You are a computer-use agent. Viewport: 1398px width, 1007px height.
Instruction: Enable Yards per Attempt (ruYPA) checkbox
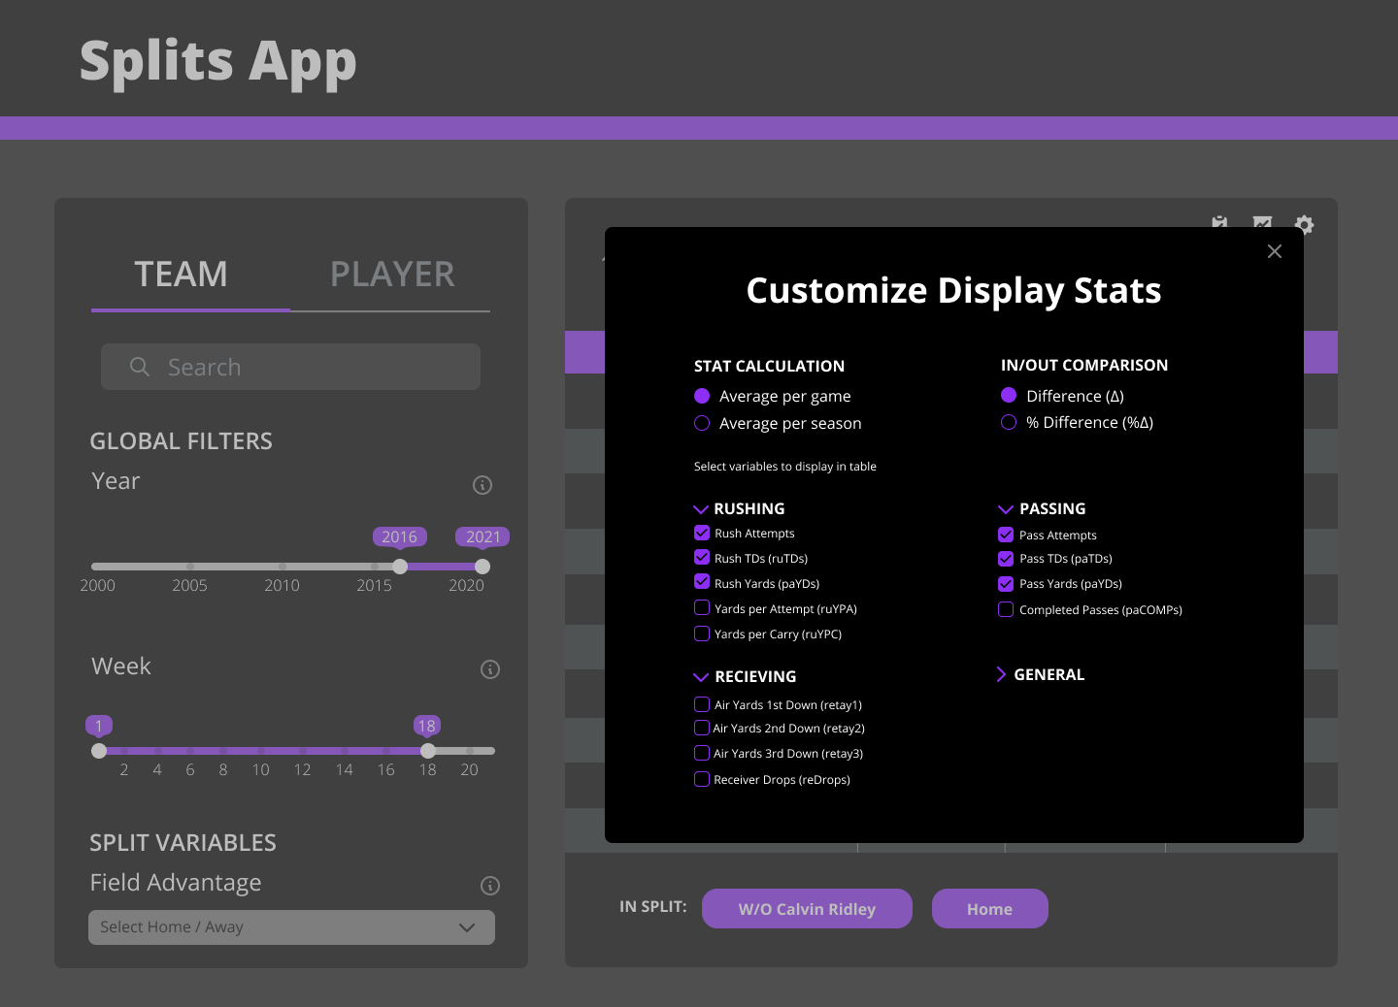(x=702, y=607)
